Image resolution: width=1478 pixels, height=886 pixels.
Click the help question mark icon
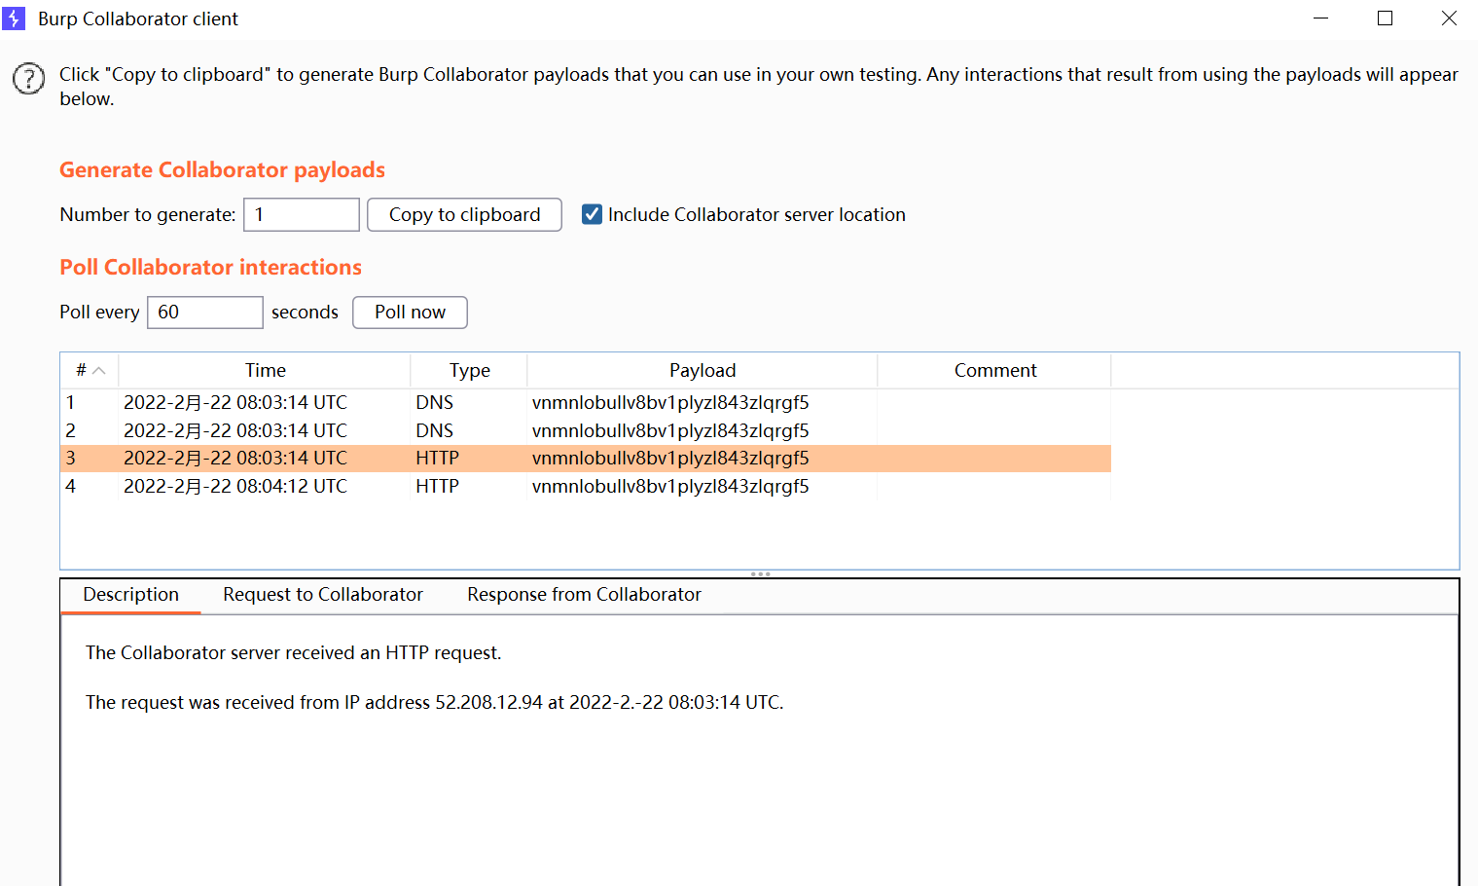coord(28,79)
